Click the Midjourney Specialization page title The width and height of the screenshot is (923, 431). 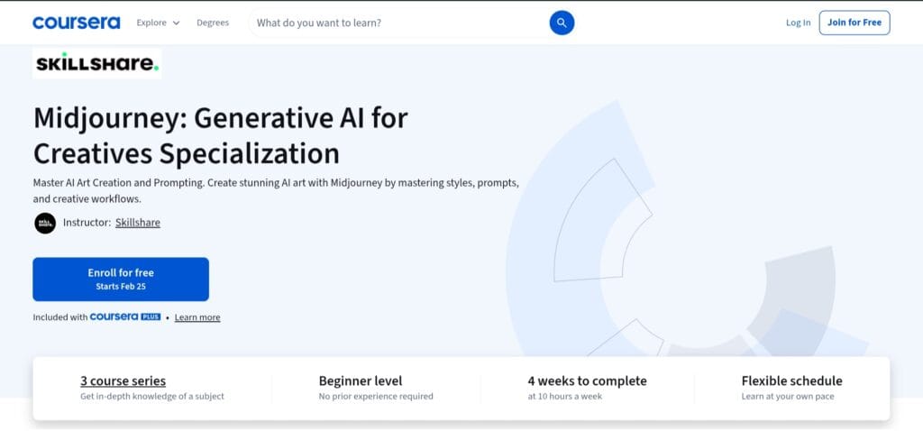(x=221, y=136)
